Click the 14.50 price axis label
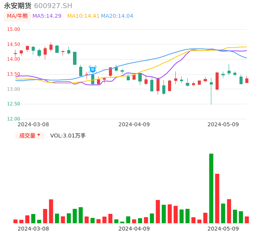The image size is (265, 234). (x=14, y=44)
